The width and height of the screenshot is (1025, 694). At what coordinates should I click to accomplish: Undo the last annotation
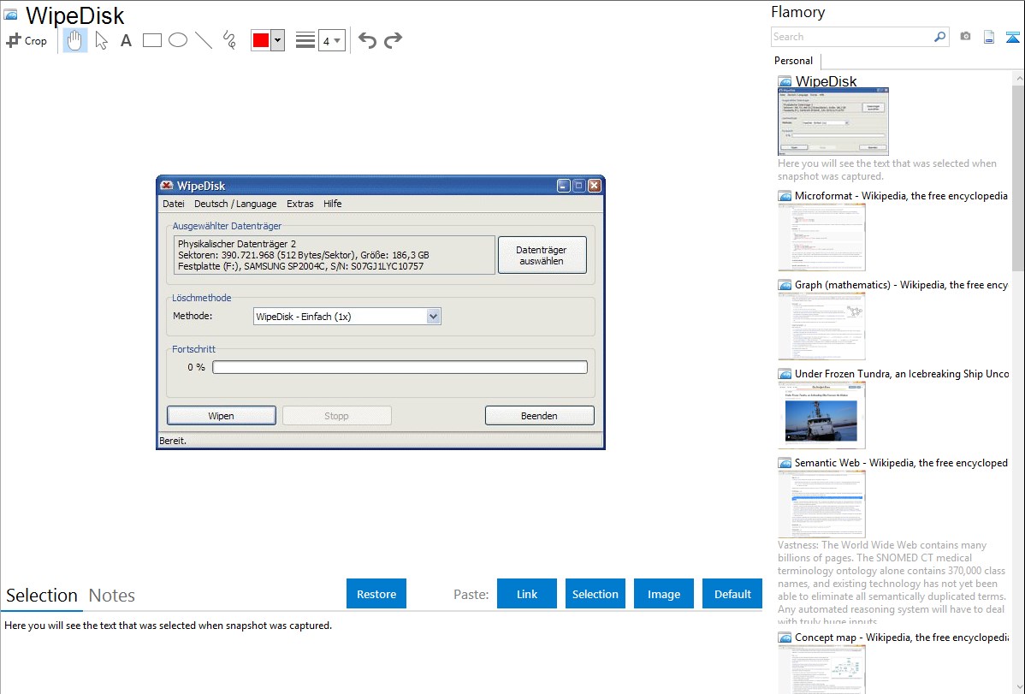[367, 40]
